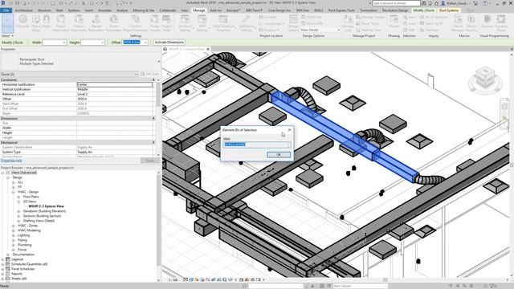Collapse the HVAC - Design tree node
This screenshot has width=514, height=289.
pyautogui.click(x=14, y=192)
